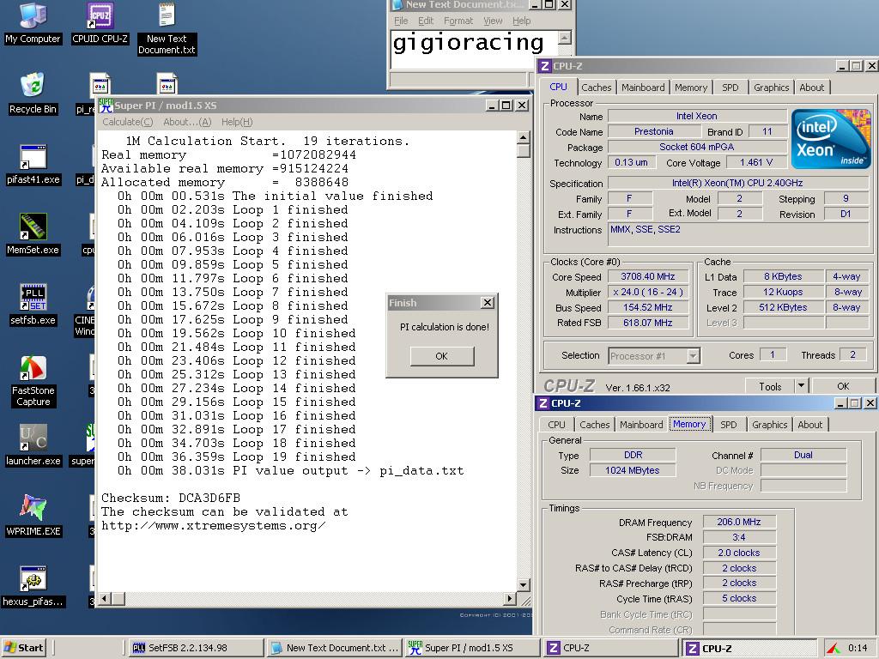Click the Tools button in CPU-Z
The width and height of the screenshot is (879, 659).
(x=770, y=386)
